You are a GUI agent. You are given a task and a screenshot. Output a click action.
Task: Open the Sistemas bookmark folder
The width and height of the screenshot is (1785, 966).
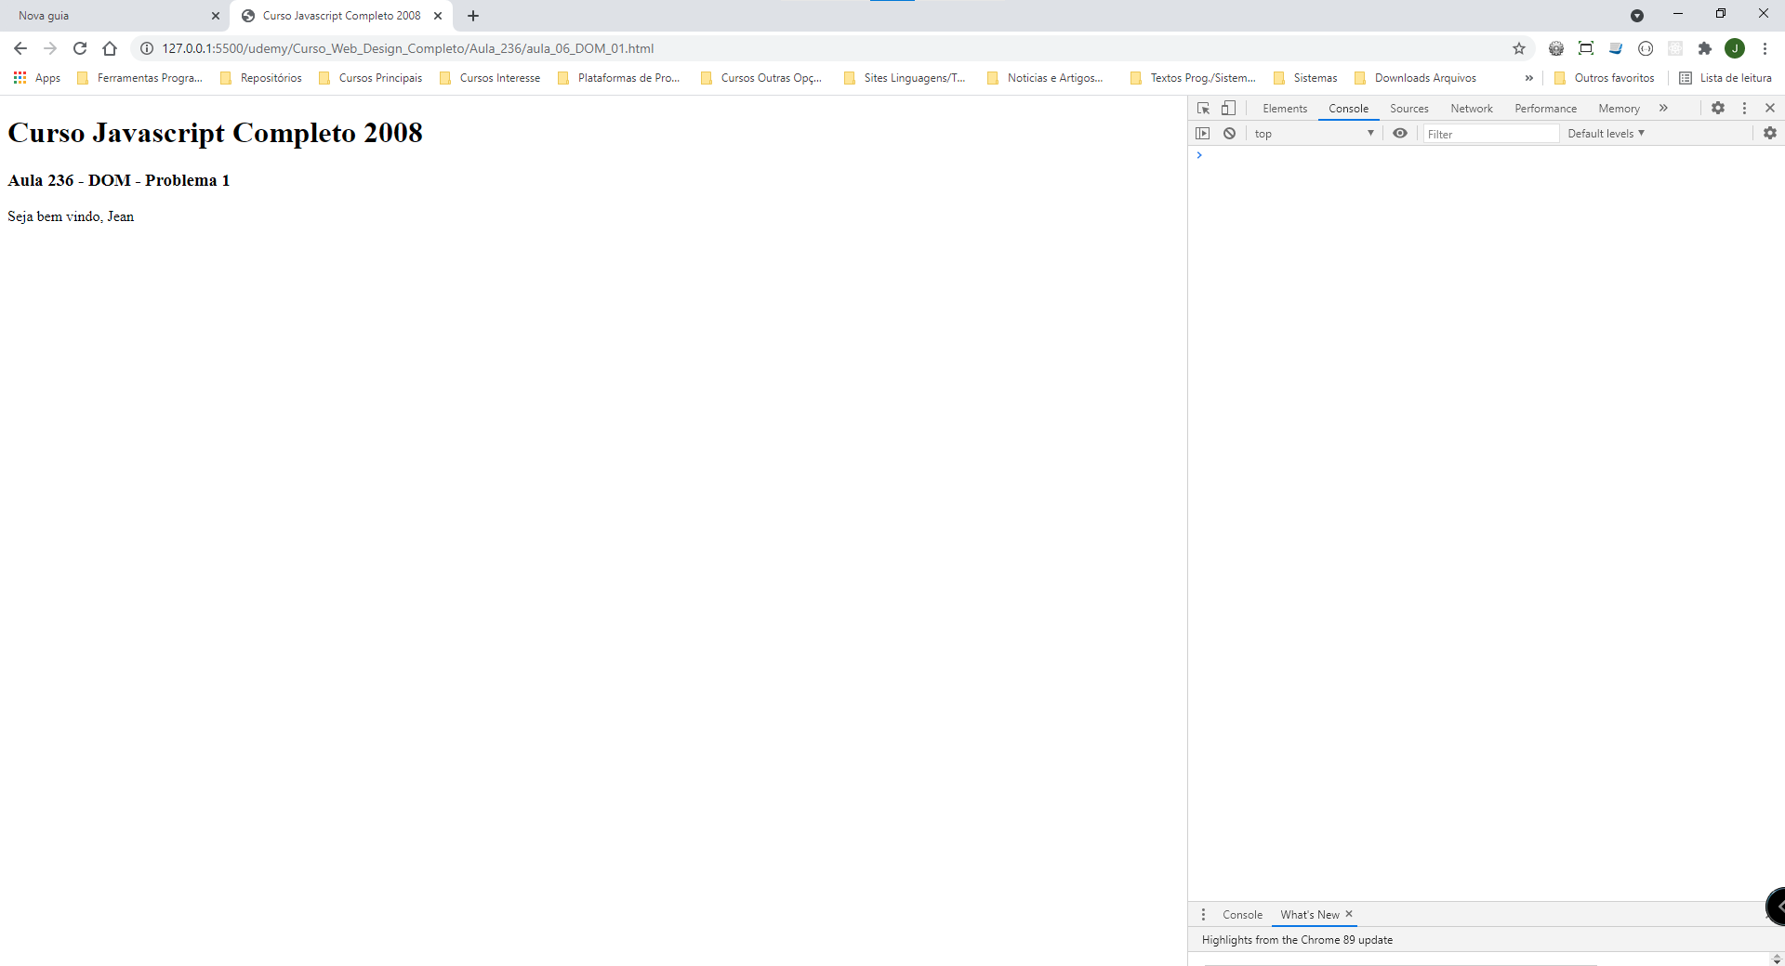pyautogui.click(x=1306, y=78)
